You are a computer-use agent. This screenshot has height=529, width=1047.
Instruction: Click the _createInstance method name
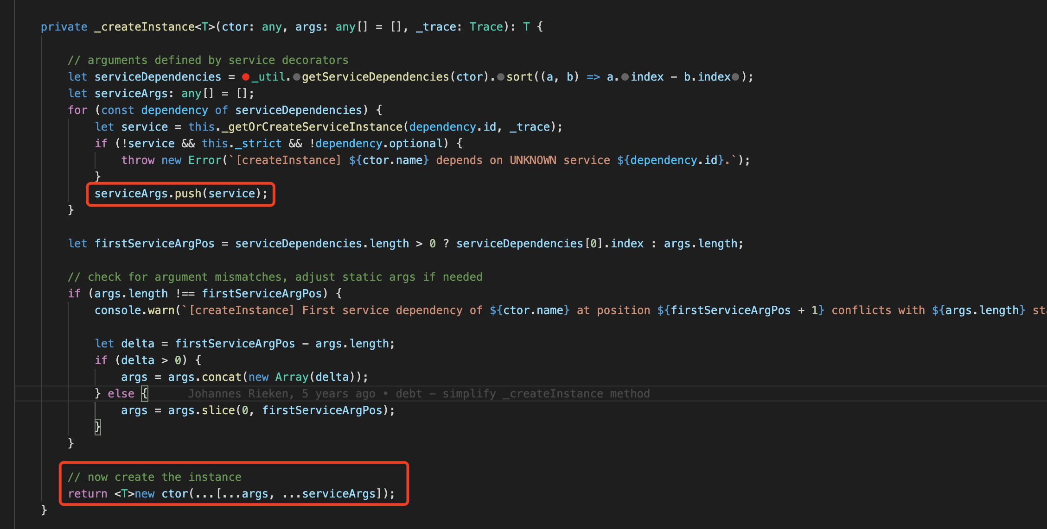[x=144, y=27]
